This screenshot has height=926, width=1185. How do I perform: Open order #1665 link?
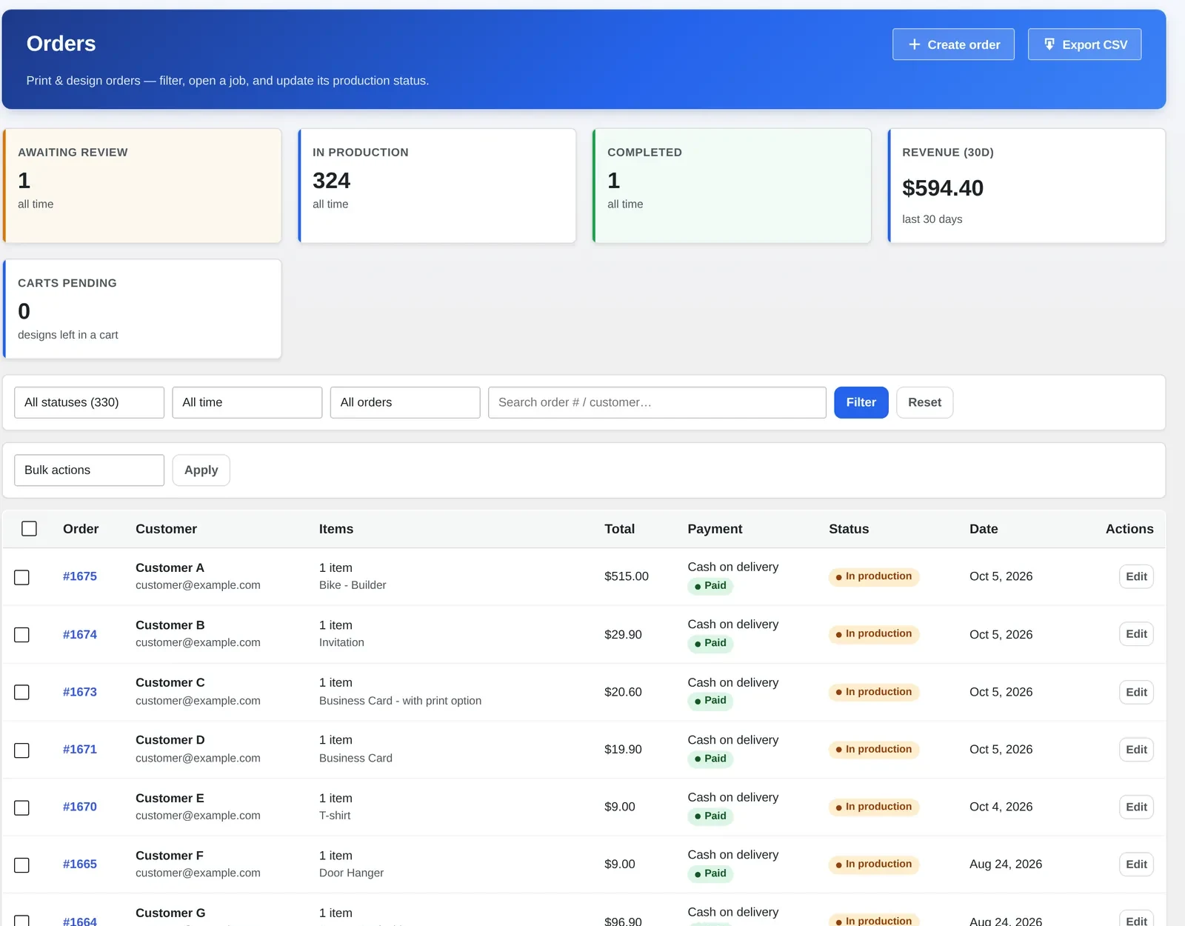(80, 864)
